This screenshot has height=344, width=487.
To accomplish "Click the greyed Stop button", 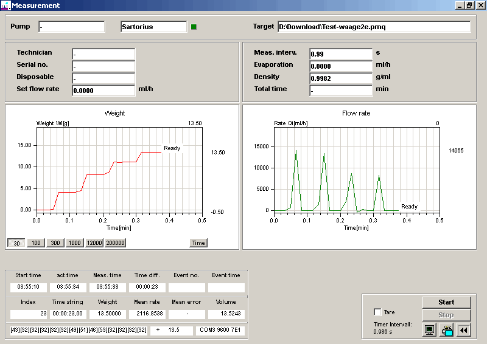I will [x=446, y=315].
